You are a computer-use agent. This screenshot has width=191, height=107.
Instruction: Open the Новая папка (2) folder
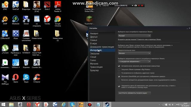pyautogui.click(x=58, y=36)
